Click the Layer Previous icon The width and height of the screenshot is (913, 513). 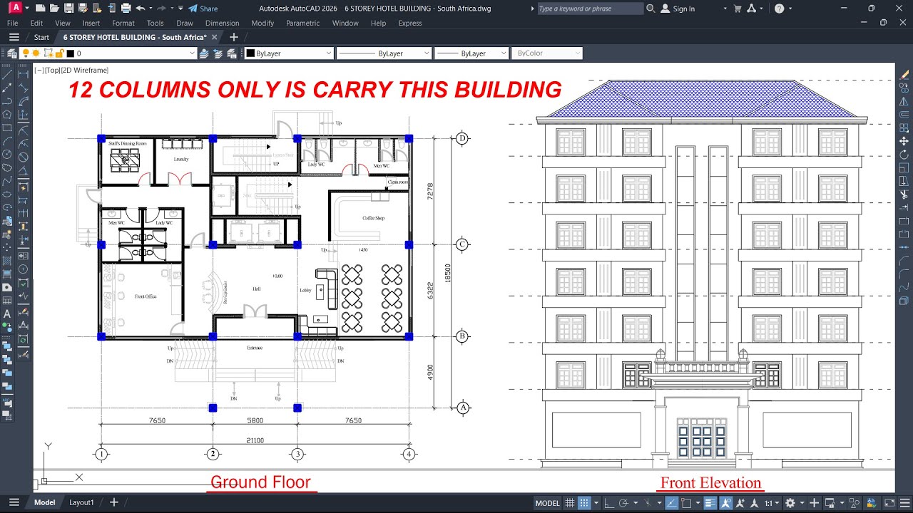point(218,53)
